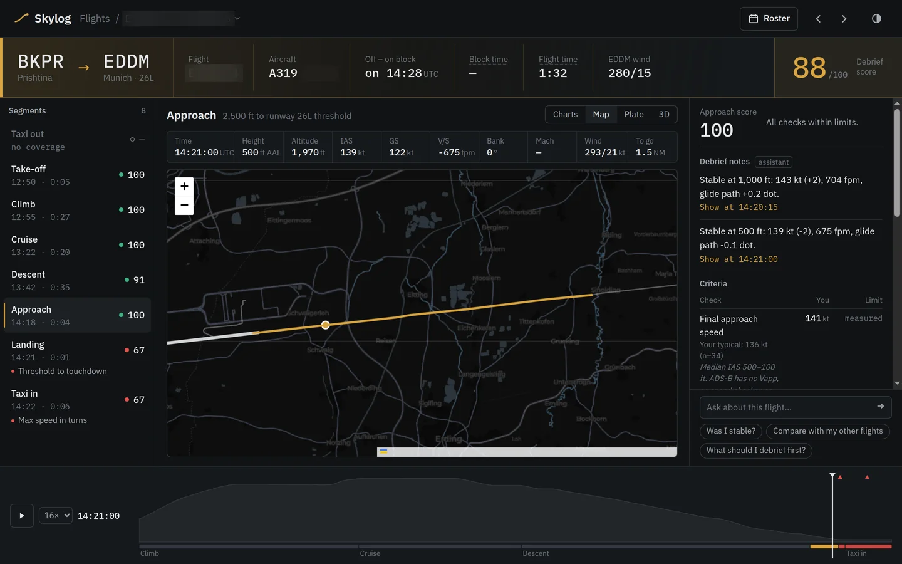
Task: Click the red Taxi in bar on timeline
Action: 868,546
